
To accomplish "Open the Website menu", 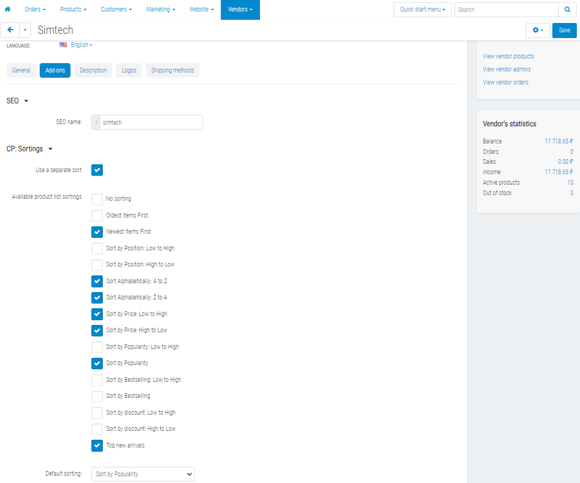I will tap(202, 9).
